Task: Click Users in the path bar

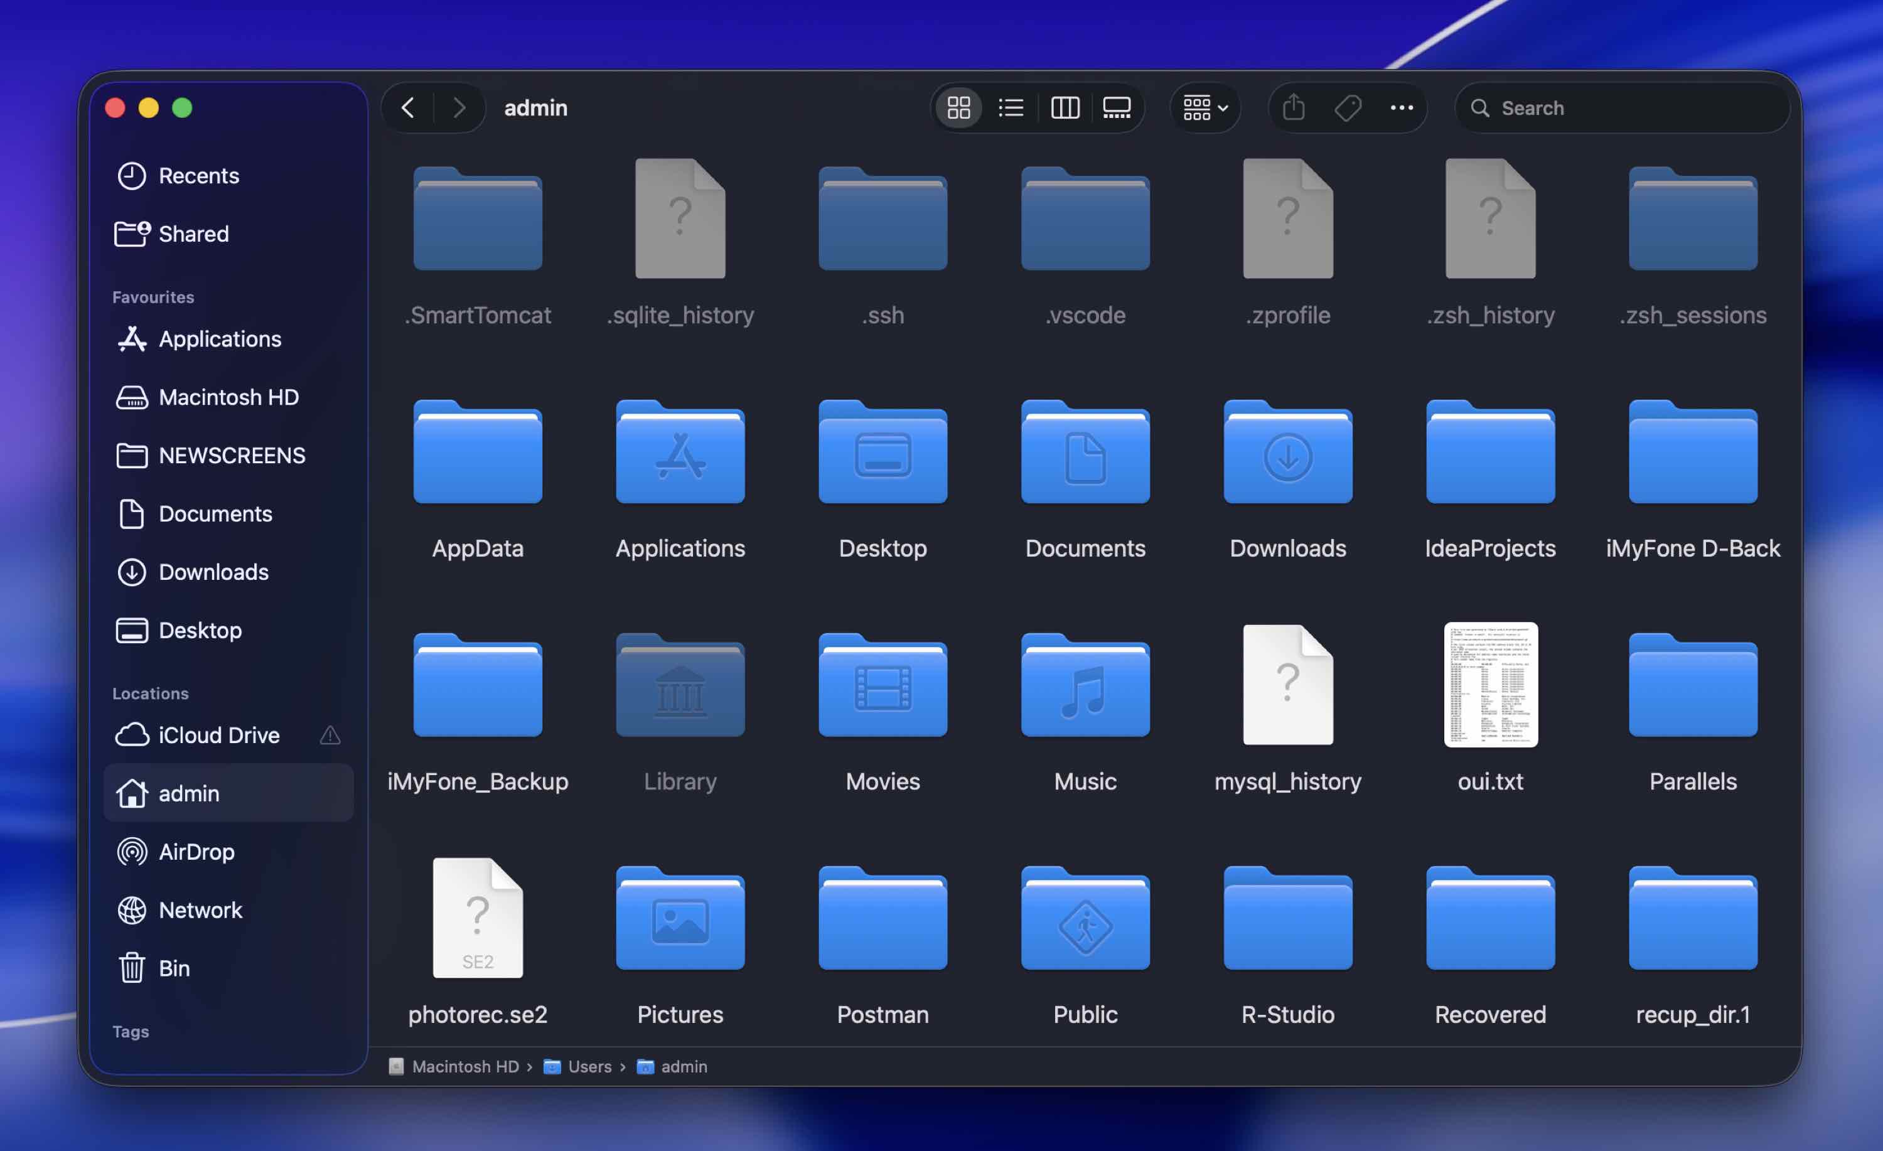Action: click(x=577, y=1066)
